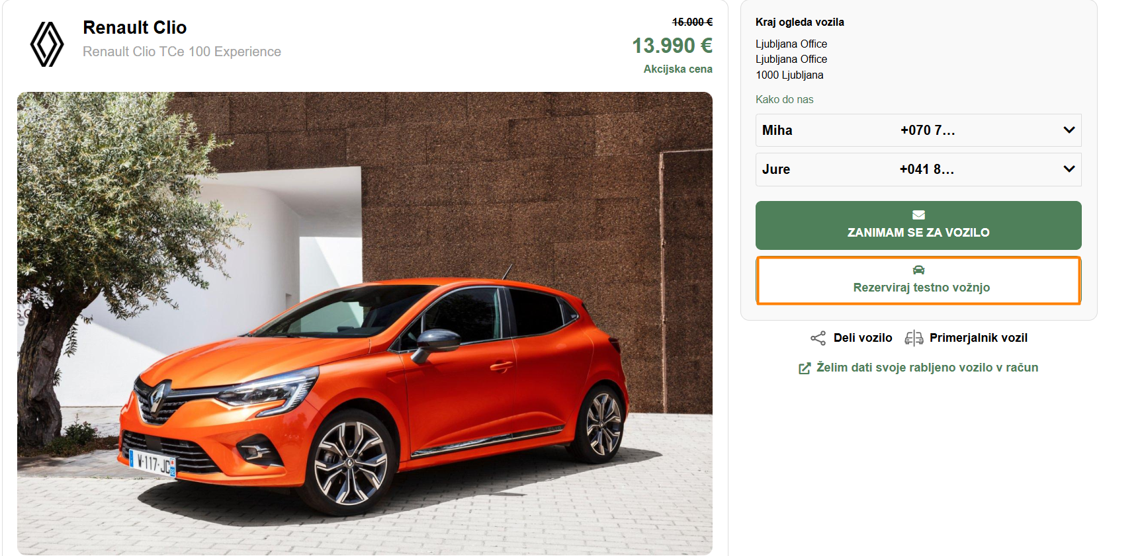Click ZANIMAM SE ZA VOZILO button

[918, 225]
